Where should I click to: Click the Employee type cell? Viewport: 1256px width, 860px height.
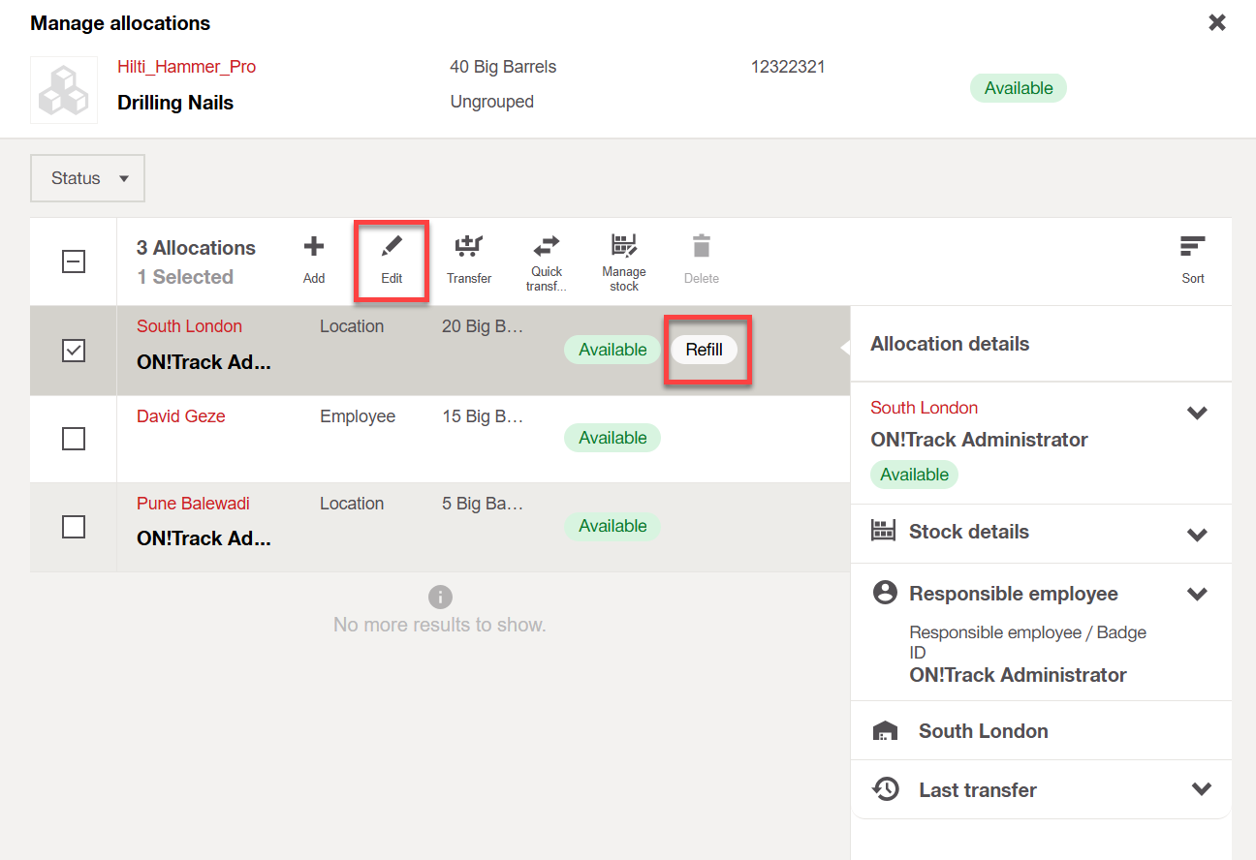click(358, 416)
